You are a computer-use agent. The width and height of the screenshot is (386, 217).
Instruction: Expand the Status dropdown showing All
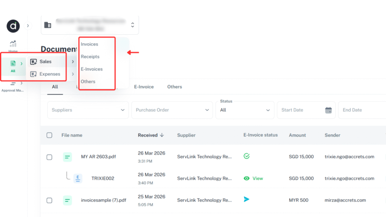(x=245, y=110)
